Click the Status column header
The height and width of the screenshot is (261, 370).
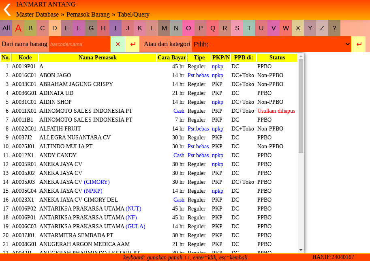277,58
